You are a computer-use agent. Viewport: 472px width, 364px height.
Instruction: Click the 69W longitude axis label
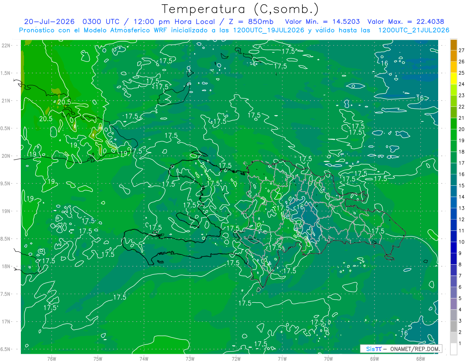374,359
